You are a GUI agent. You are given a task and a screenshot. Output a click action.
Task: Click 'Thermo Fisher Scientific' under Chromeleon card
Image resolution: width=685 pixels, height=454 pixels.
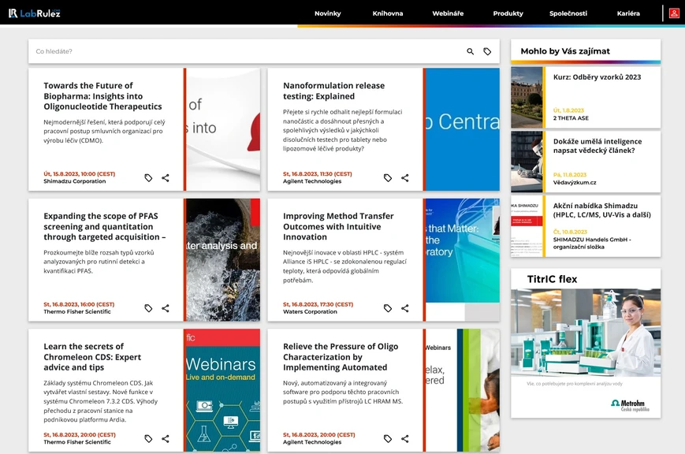(77, 441)
